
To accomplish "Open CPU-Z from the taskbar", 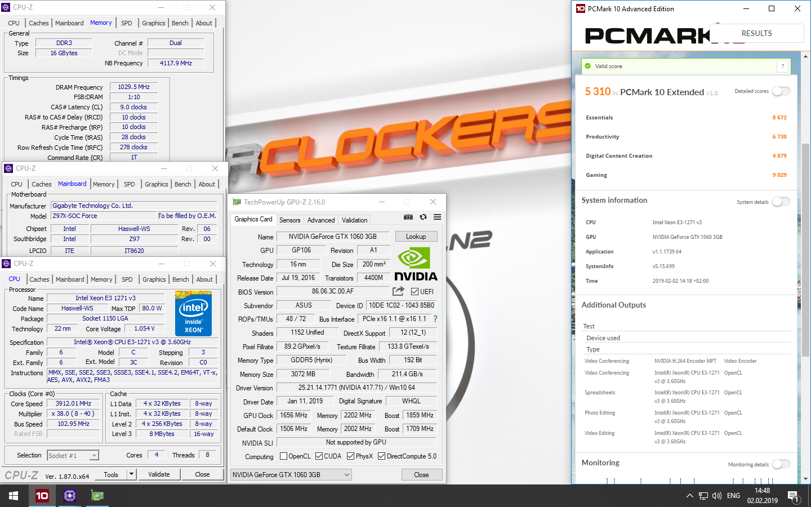I will coord(70,496).
